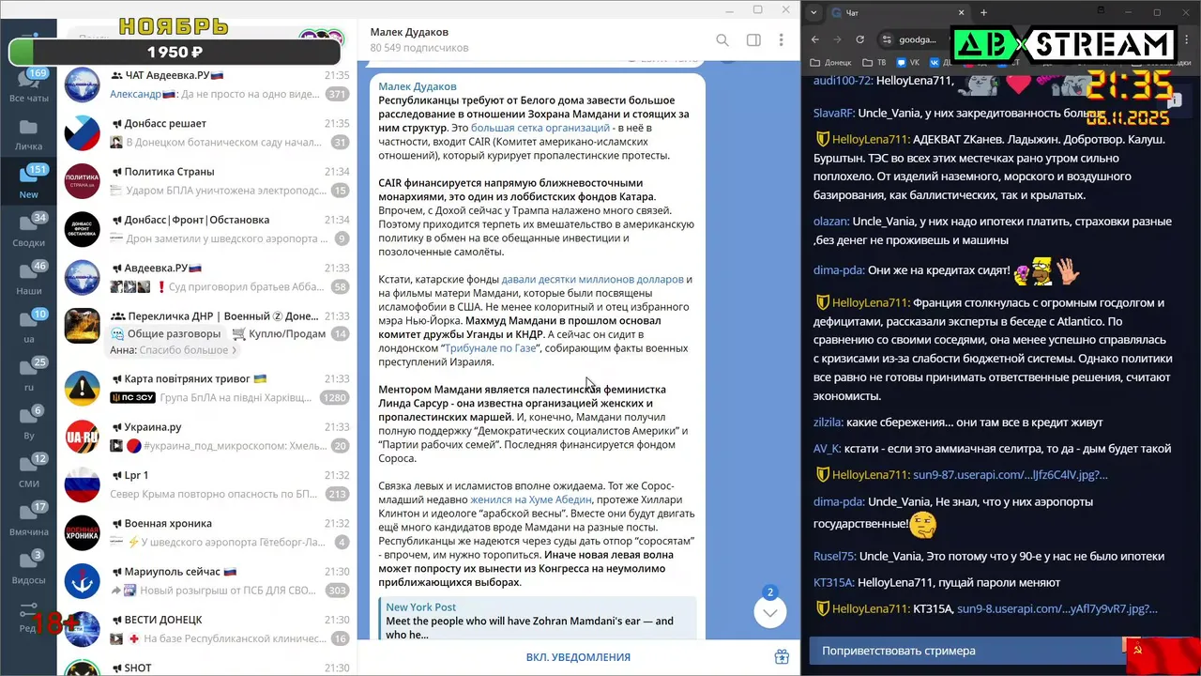The width and height of the screenshot is (1201, 676).
Task: Click the Ред. edit folders icon
Action: (28, 617)
